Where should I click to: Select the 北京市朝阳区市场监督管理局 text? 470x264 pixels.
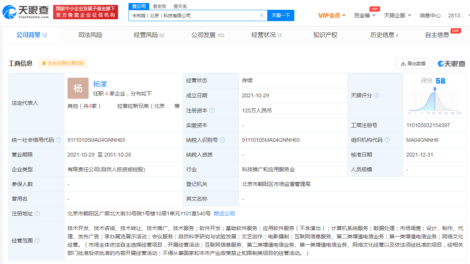[276, 184]
